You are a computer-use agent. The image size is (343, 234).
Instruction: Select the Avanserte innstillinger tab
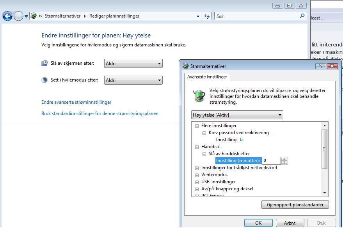click(x=207, y=77)
